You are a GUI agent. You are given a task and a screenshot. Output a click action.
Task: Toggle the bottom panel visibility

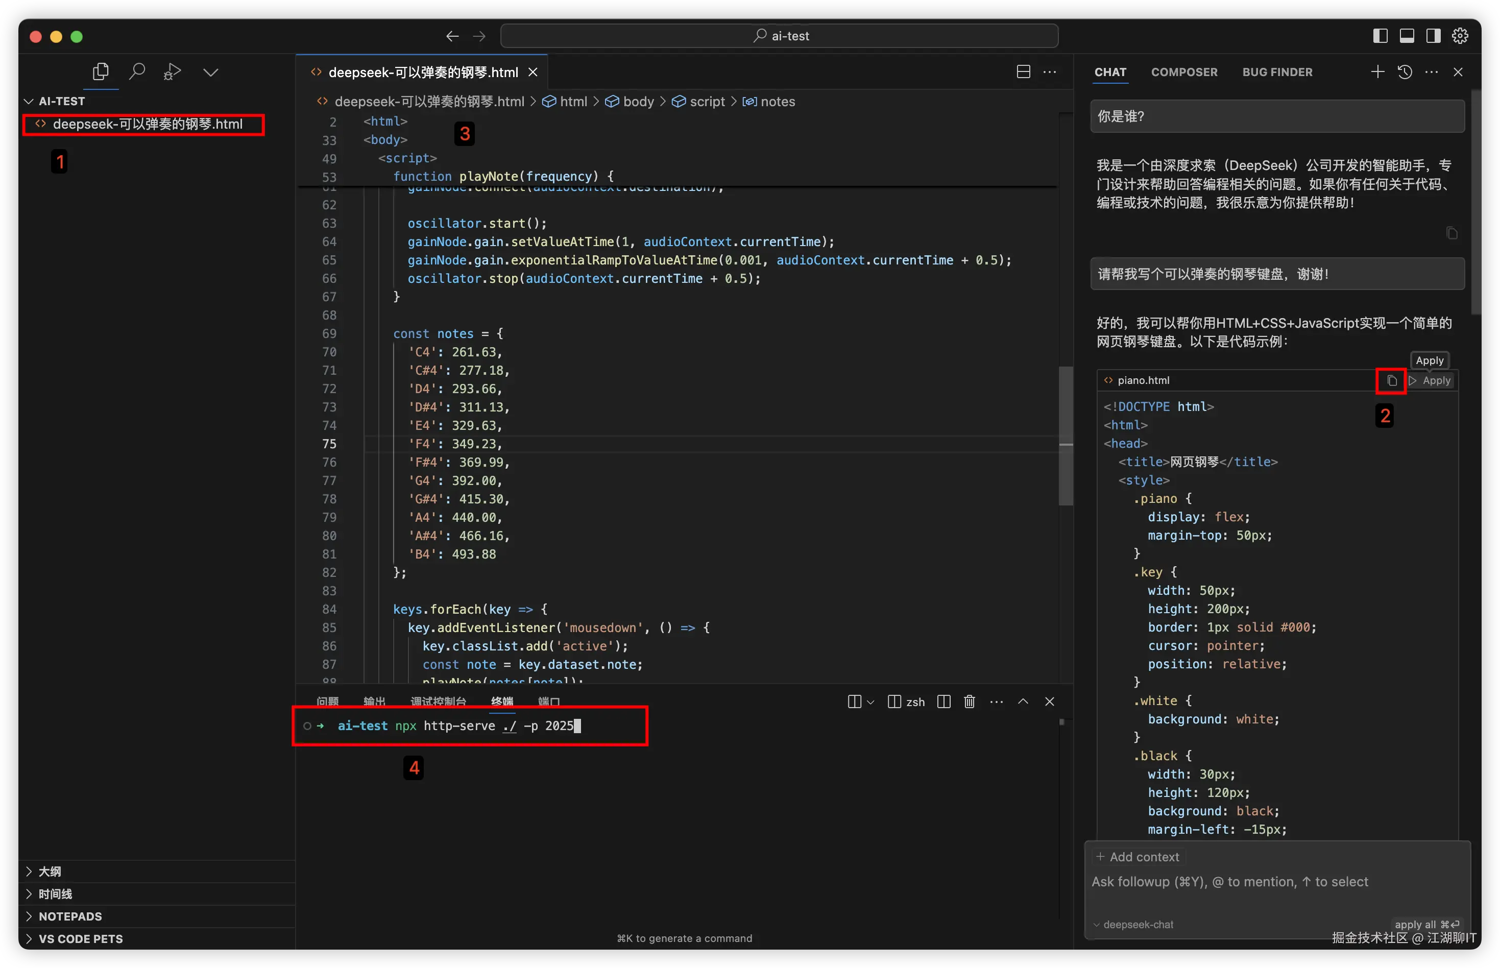[1407, 36]
